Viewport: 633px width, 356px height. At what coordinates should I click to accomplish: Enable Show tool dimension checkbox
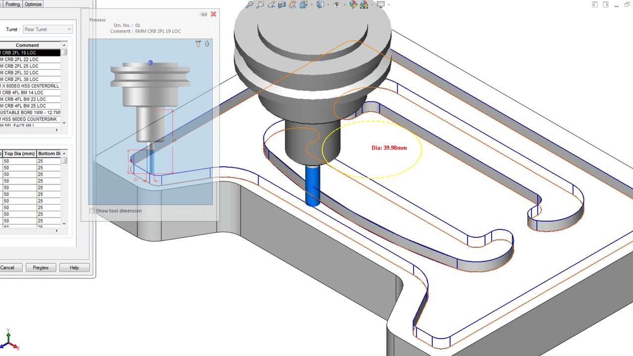[x=92, y=211]
